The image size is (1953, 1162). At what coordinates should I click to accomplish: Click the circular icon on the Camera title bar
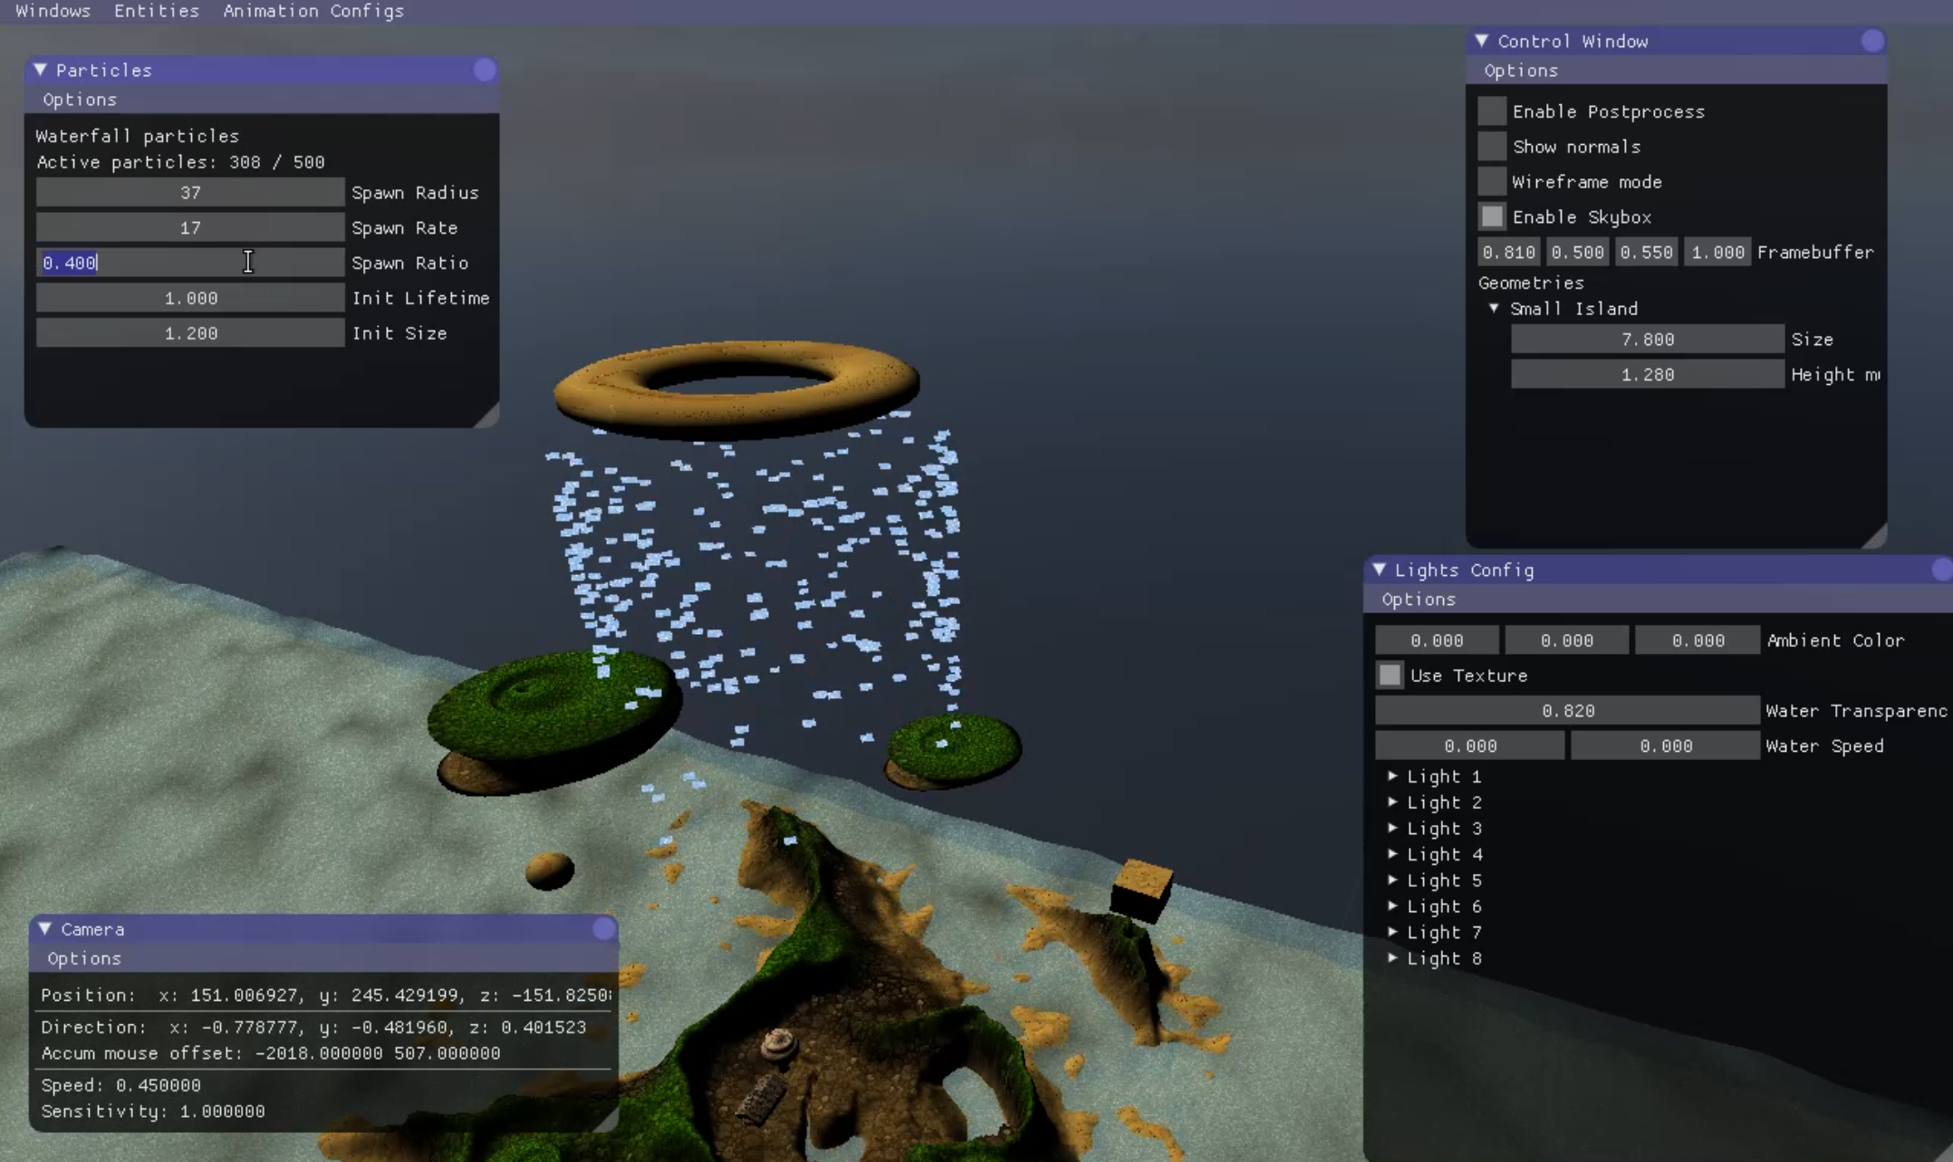603,928
